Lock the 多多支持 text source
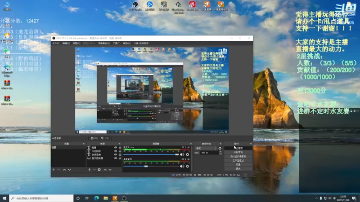Viewport: 360px width, 202px height. 120,154
